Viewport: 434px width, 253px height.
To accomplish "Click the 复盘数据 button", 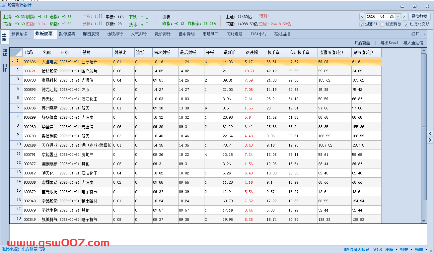I will pyautogui.click(x=419, y=17).
